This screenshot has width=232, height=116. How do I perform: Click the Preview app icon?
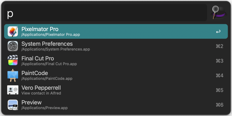(x=13, y=105)
